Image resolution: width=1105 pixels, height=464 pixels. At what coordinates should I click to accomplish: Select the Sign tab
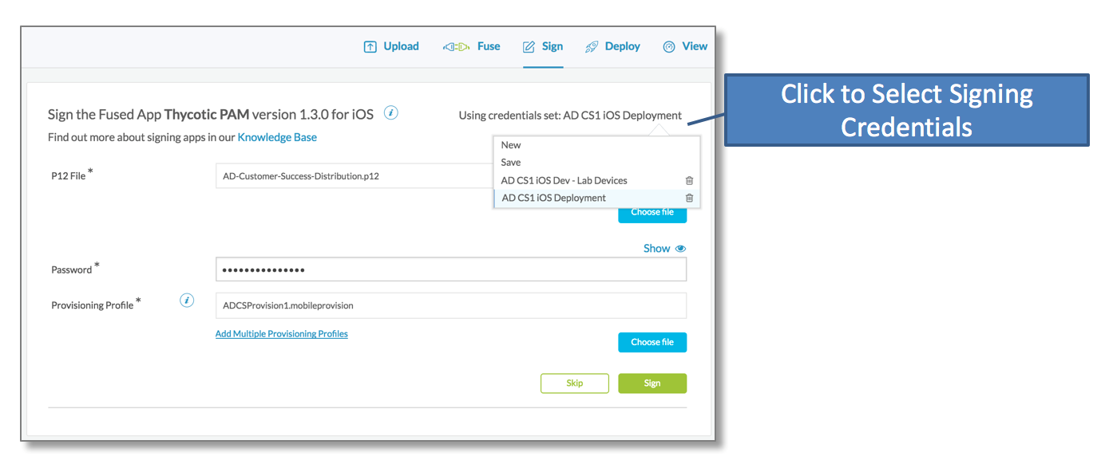coord(543,47)
